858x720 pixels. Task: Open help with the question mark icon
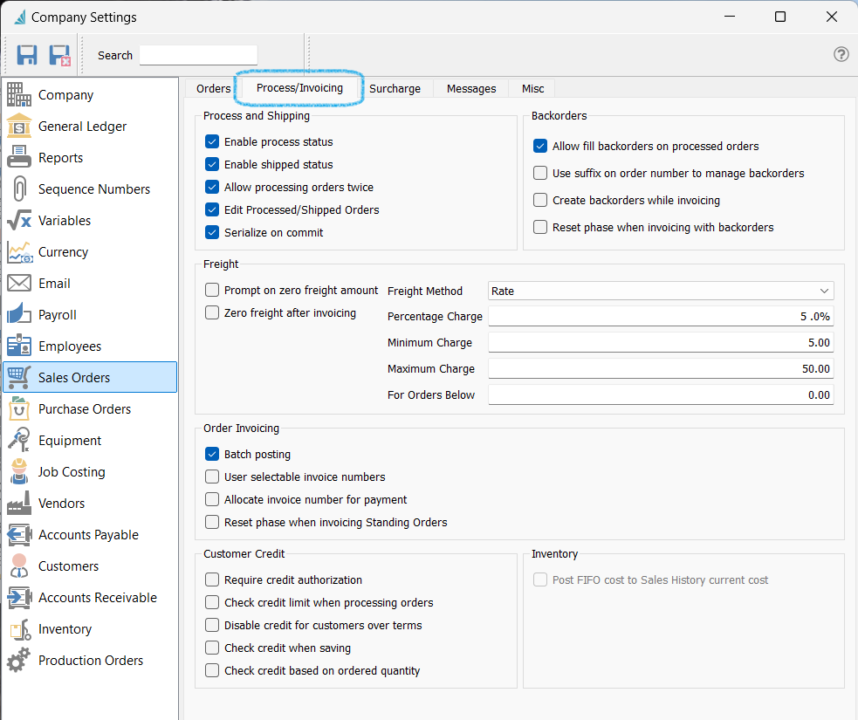coord(841,54)
